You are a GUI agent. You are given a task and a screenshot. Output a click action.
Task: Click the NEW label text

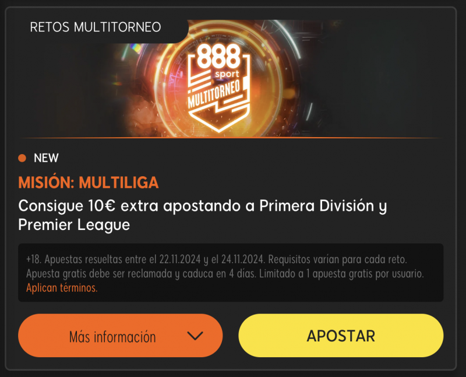point(46,158)
